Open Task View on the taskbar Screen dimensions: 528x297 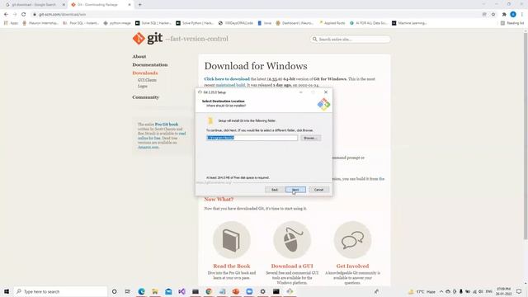click(128, 291)
